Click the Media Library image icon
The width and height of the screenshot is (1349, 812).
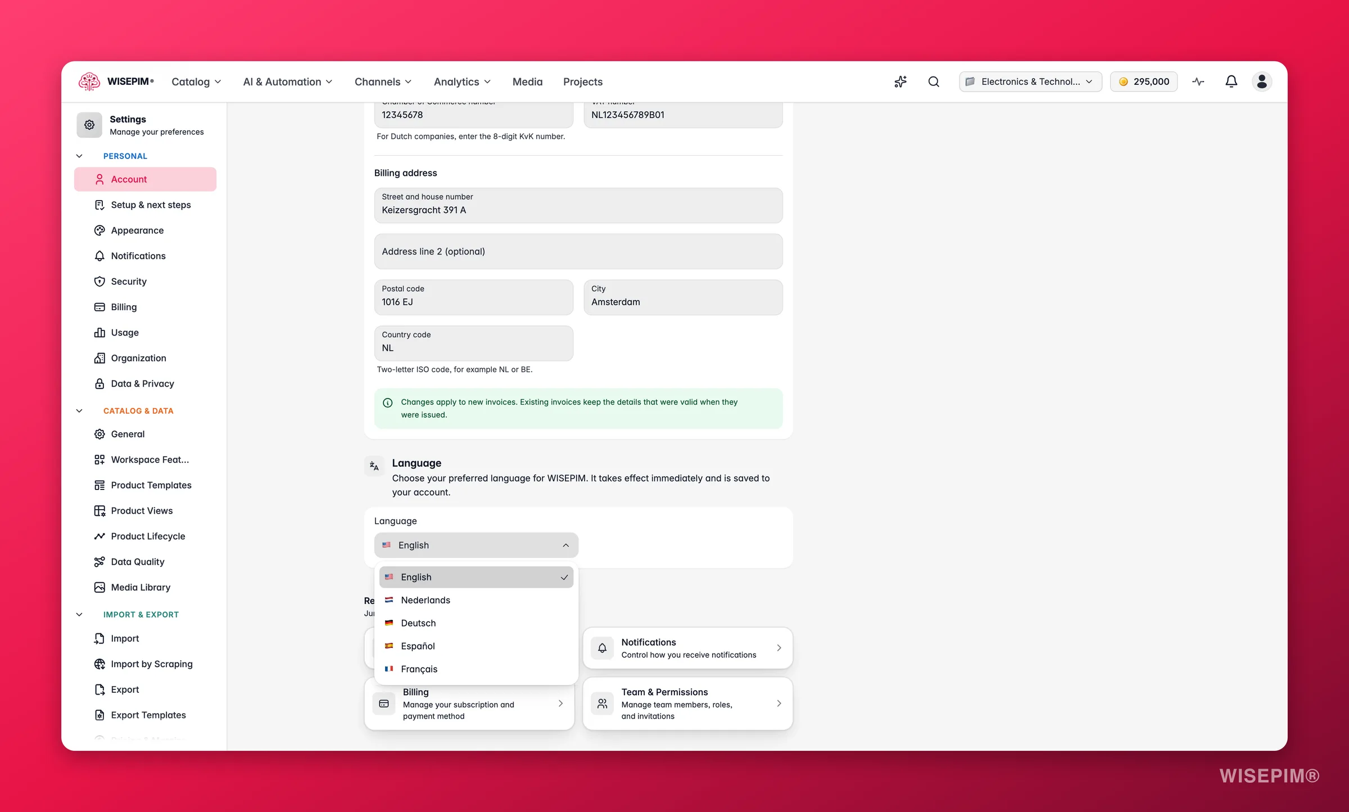click(99, 587)
